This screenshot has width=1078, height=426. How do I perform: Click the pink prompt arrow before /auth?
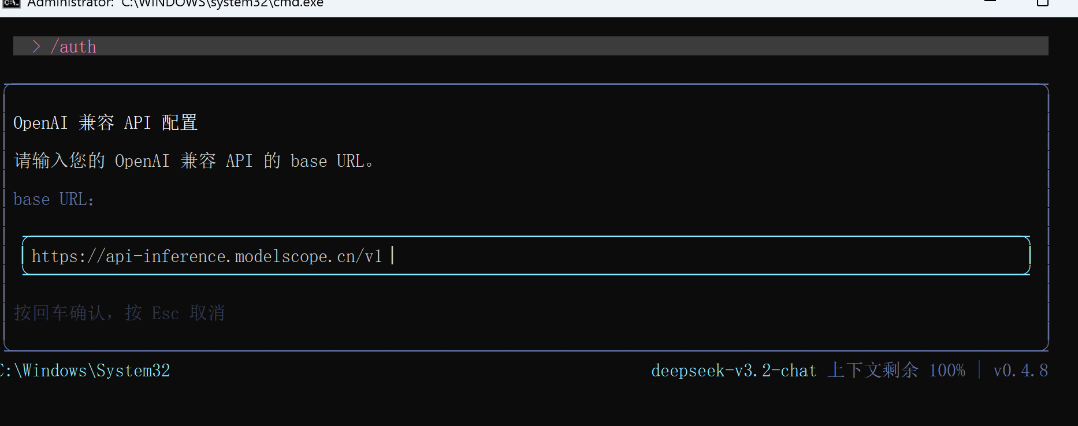pyautogui.click(x=36, y=46)
